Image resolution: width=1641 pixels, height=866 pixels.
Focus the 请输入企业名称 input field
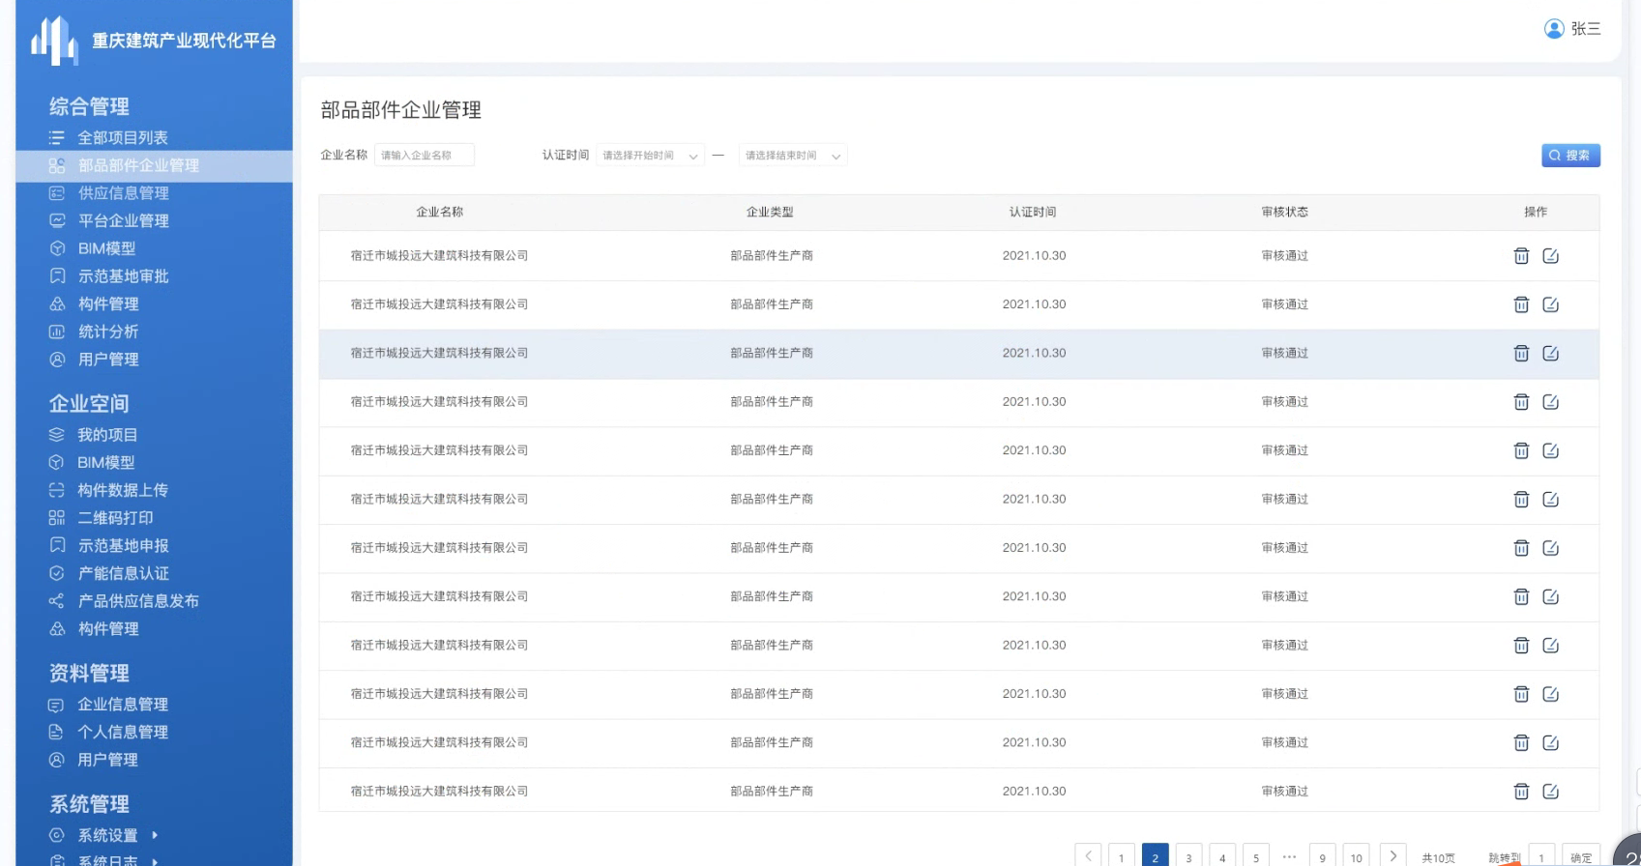(425, 156)
